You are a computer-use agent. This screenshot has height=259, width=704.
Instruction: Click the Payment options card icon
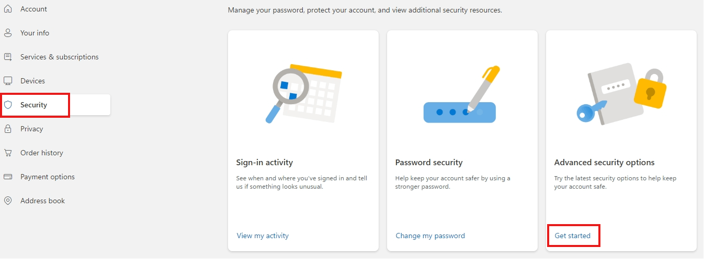tap(8, 177)
